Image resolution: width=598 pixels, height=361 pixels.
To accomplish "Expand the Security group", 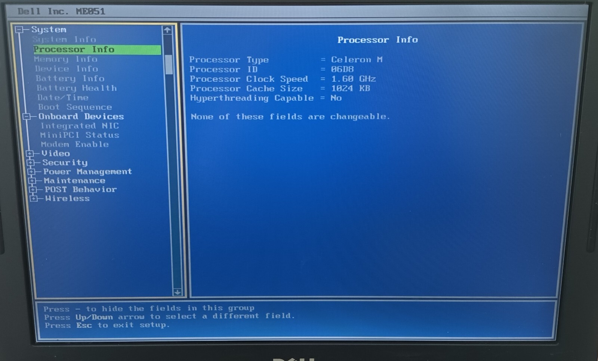I will (31, 163).
